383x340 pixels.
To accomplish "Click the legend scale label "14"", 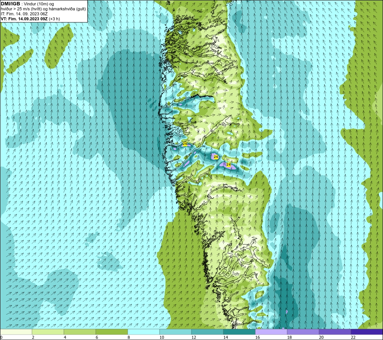I will pos(226,338).
